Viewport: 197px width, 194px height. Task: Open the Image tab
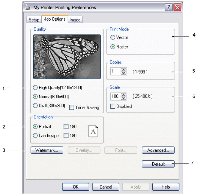click(75, 20)
